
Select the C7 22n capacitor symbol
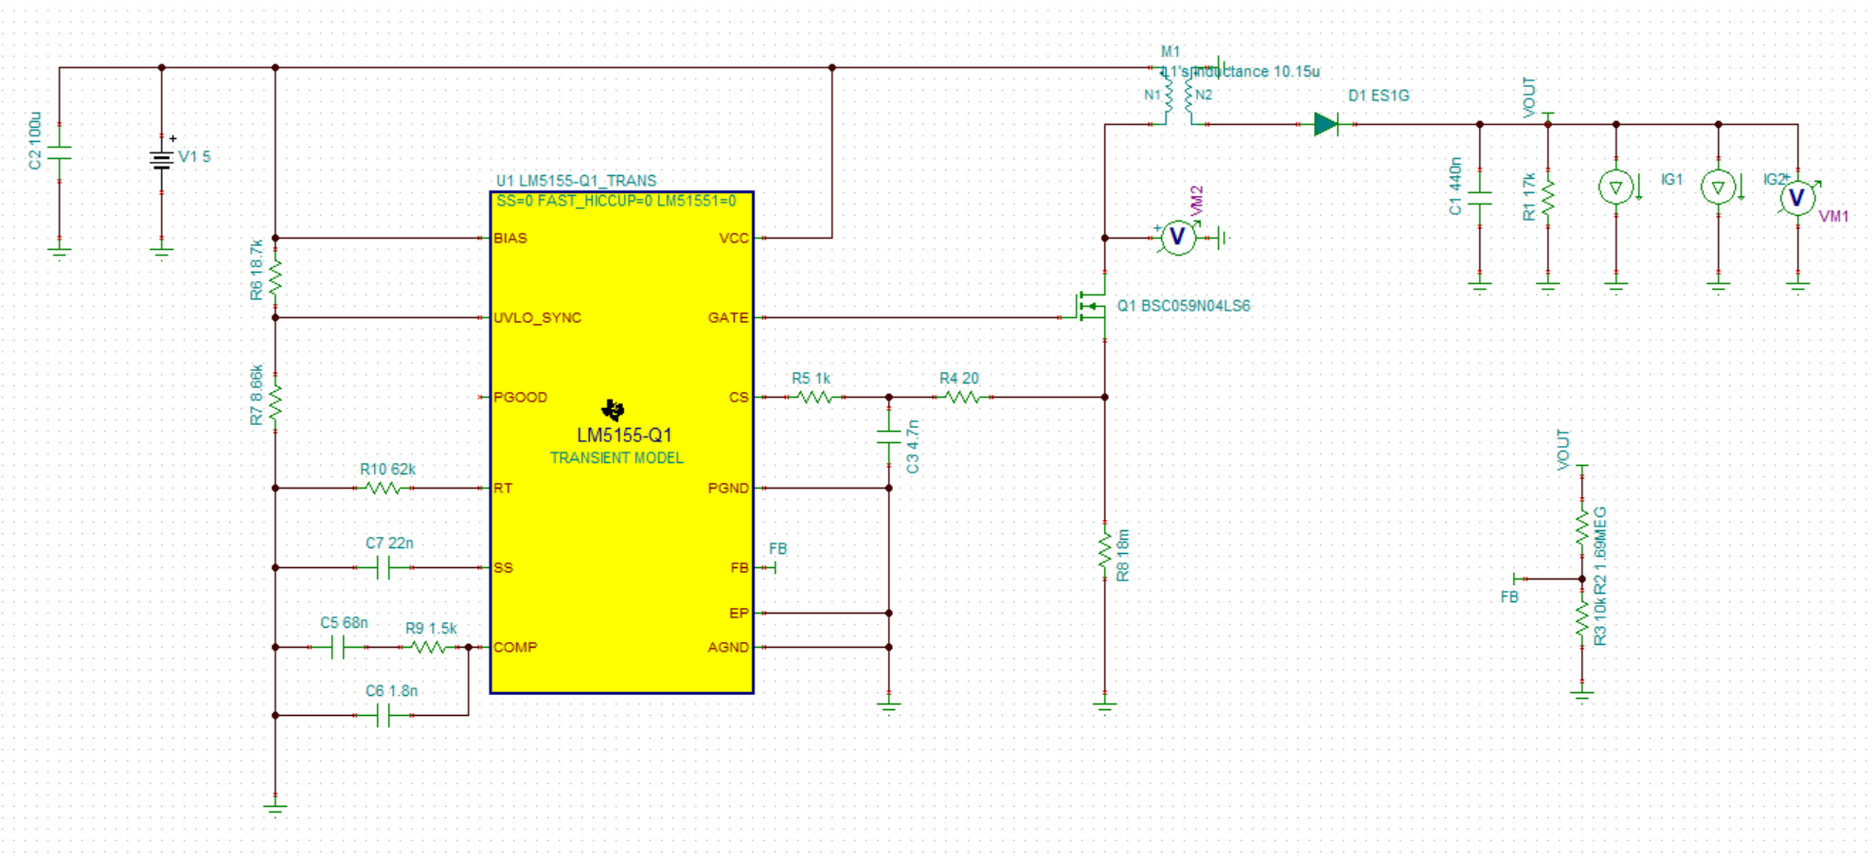[x=383, y=567]
